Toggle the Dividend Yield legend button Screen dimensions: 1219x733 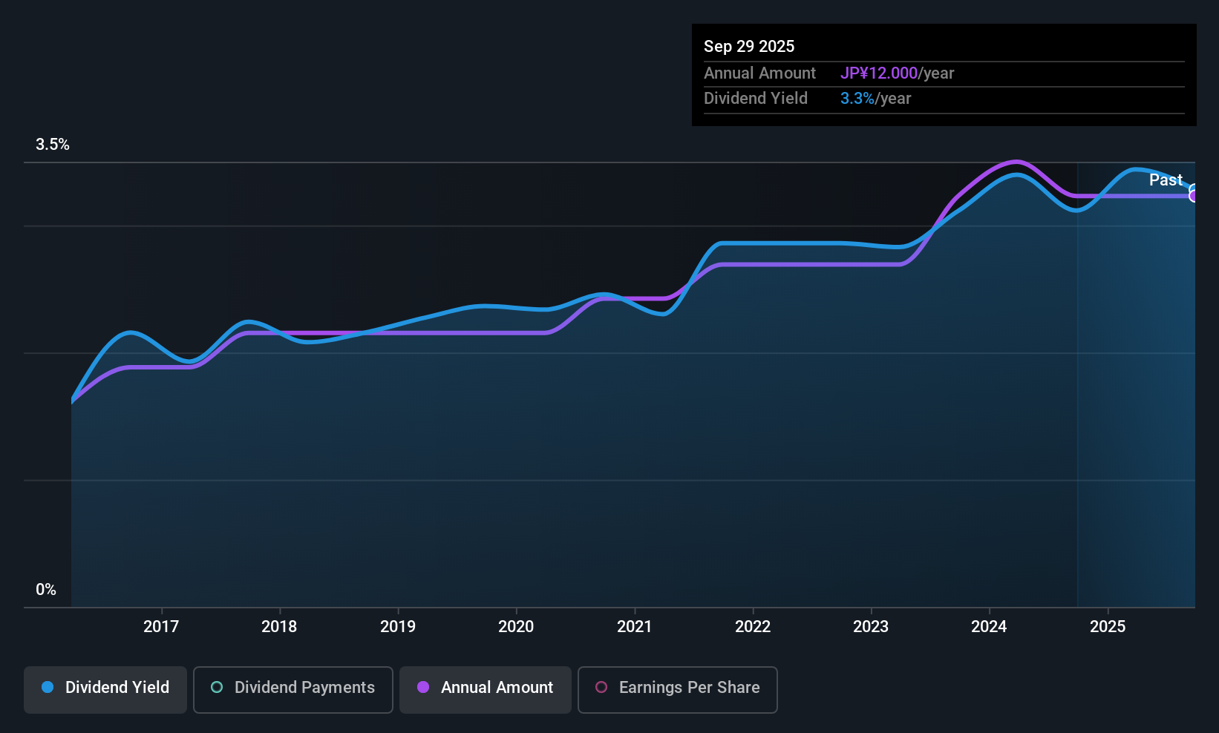click(x=105, y=688)
